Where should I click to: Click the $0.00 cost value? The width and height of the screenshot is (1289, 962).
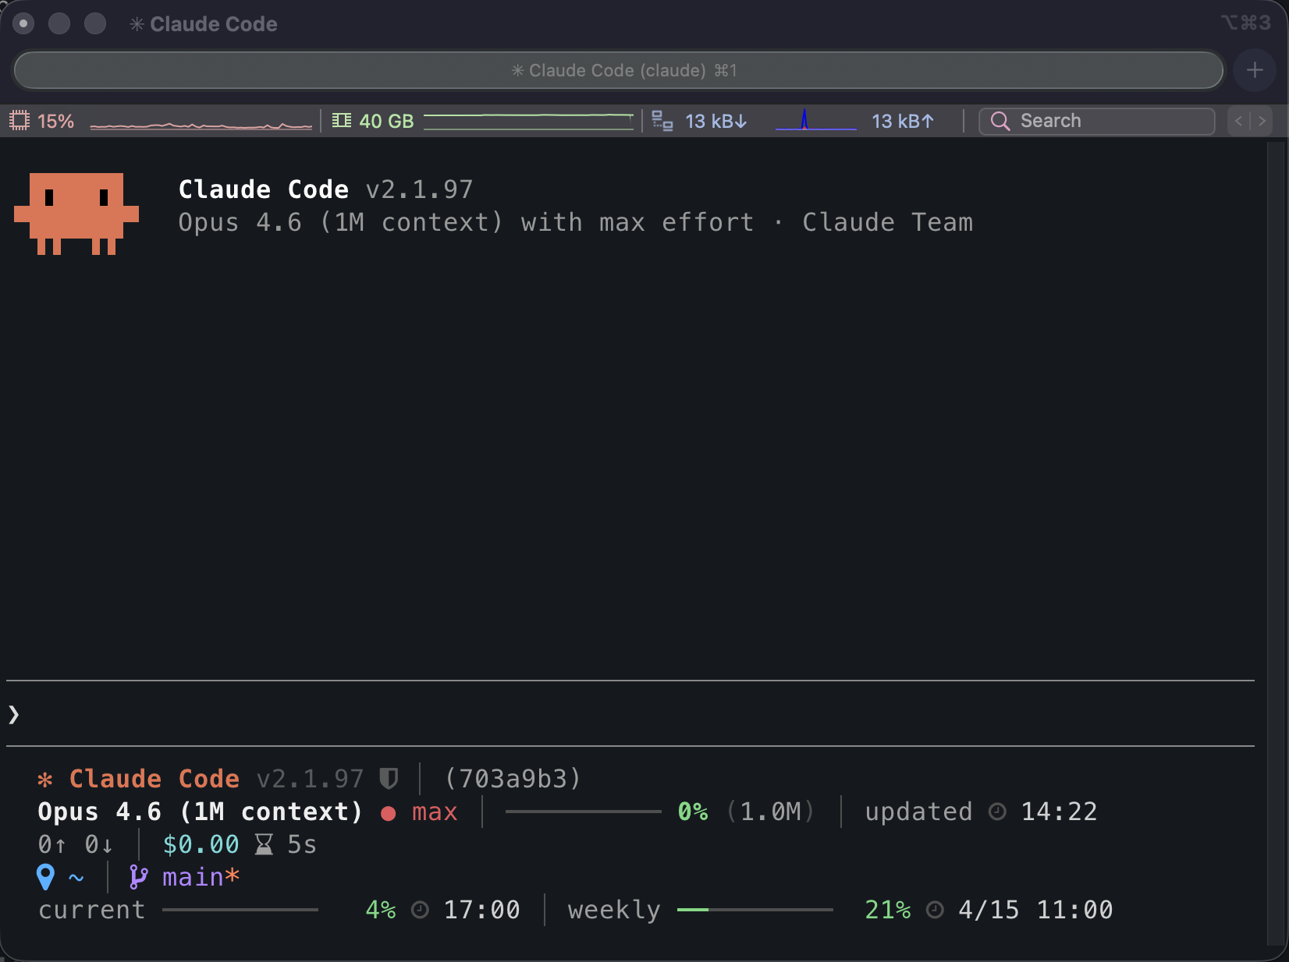point(201,845)
